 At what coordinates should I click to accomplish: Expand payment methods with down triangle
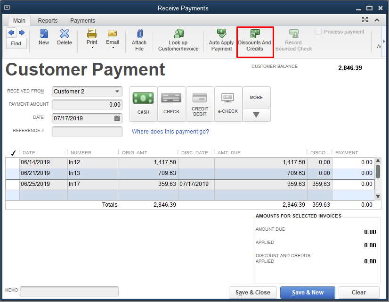[256, 115]
